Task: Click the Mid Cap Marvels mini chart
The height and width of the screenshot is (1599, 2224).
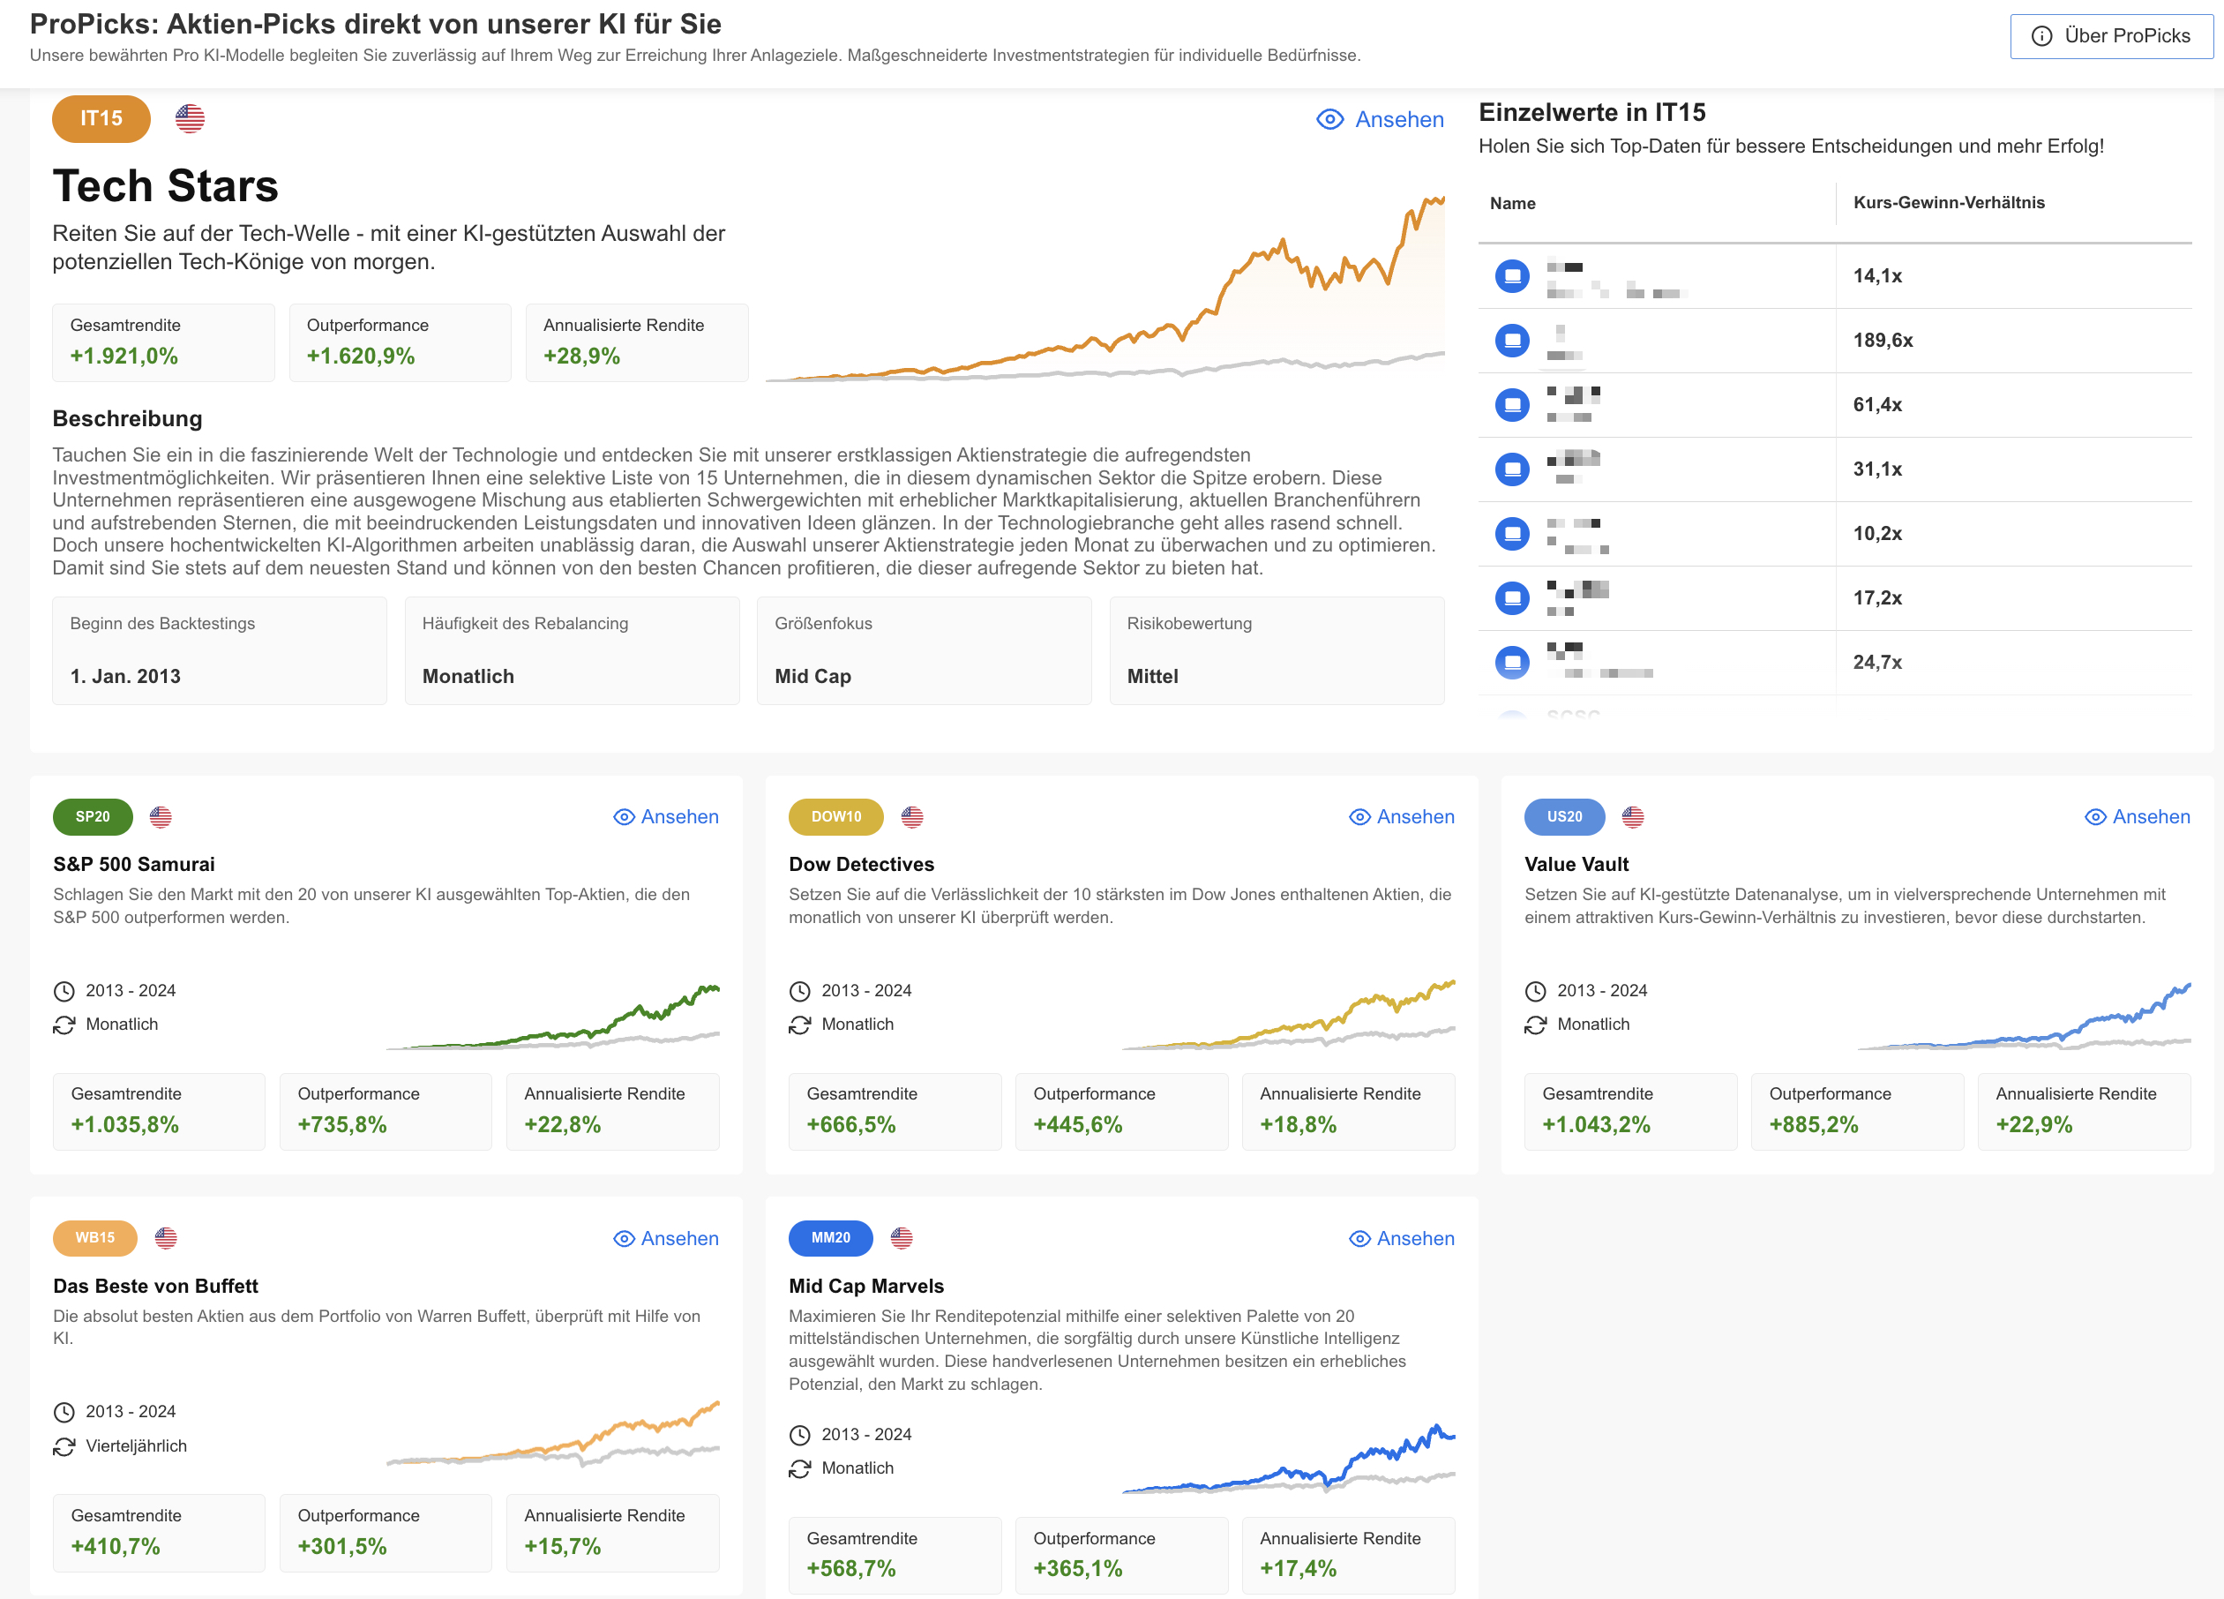Action: coord(1289,1459)
